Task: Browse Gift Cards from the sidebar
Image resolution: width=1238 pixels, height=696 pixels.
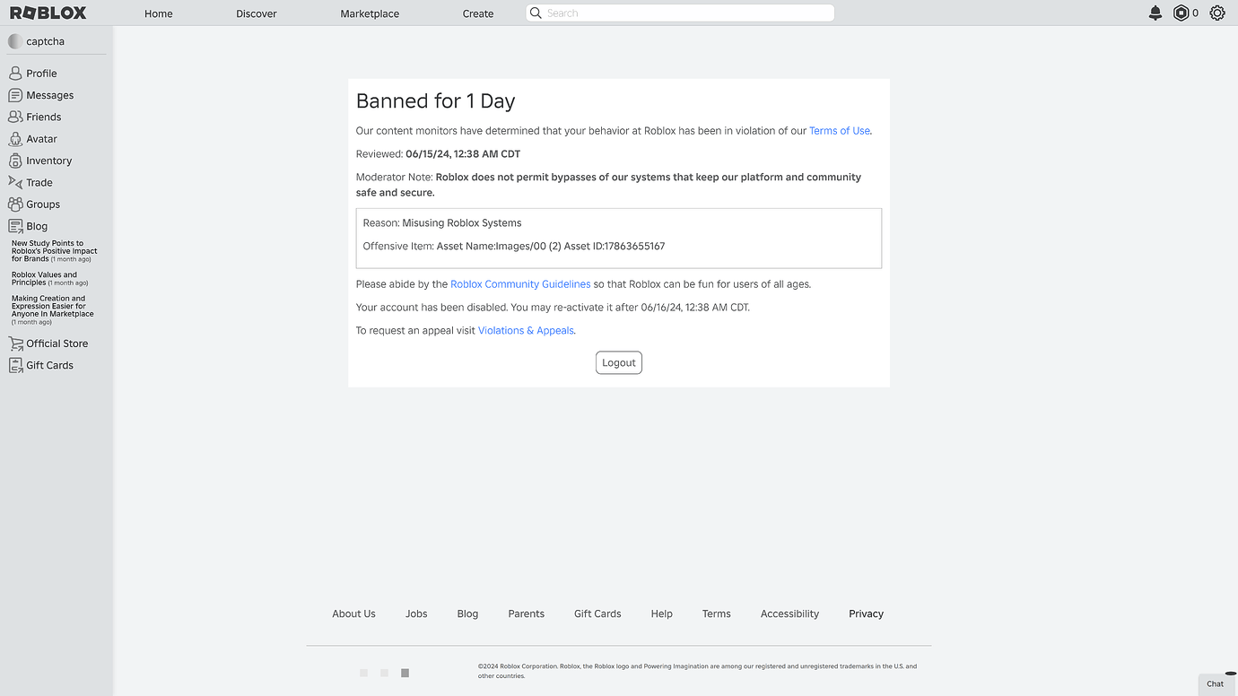Action: [48, 365]
